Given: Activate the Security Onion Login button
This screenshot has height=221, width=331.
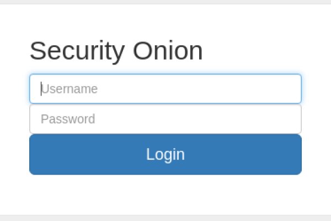Looking at the screenshot, I should pyautogui.click(x=165, y=154).
